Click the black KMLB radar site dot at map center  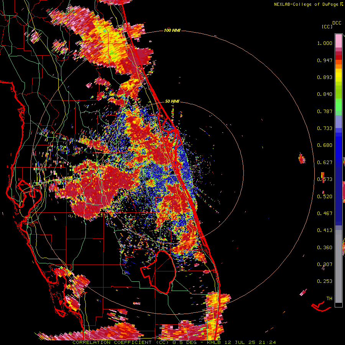(x=172, y=173)
